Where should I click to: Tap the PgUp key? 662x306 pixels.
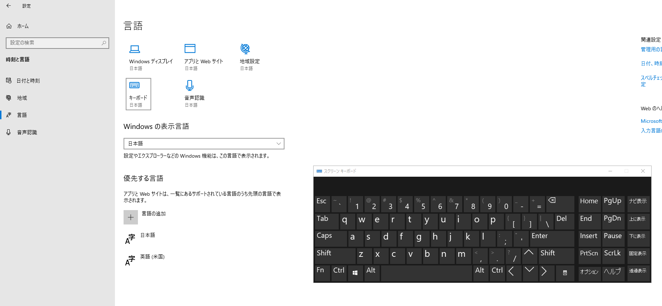[613, 204]
